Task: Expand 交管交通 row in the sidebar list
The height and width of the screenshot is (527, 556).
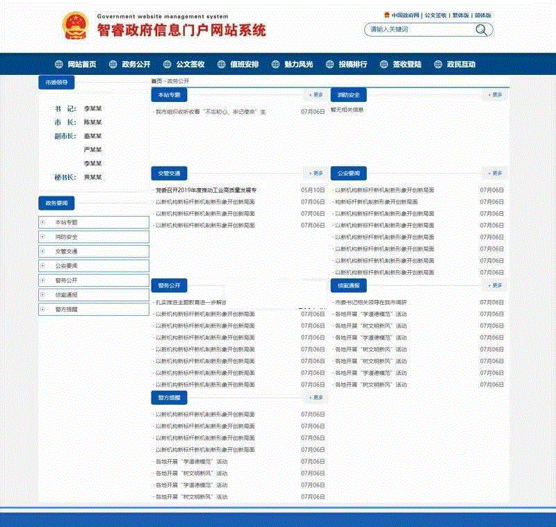Action: point(94,251)
